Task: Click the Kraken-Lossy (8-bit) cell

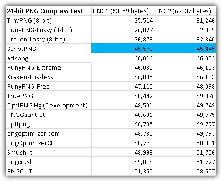Action: pyautogui.click(x=49, y=39)
